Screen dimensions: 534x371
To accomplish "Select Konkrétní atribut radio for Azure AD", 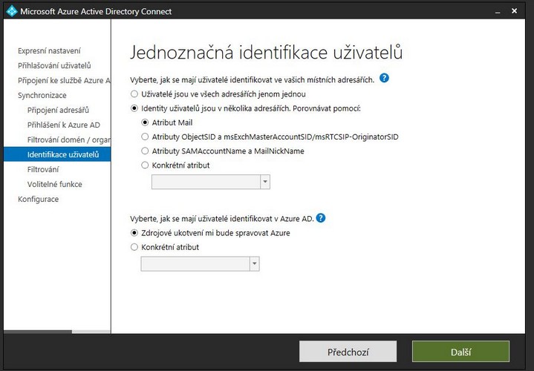I will 134,247.
